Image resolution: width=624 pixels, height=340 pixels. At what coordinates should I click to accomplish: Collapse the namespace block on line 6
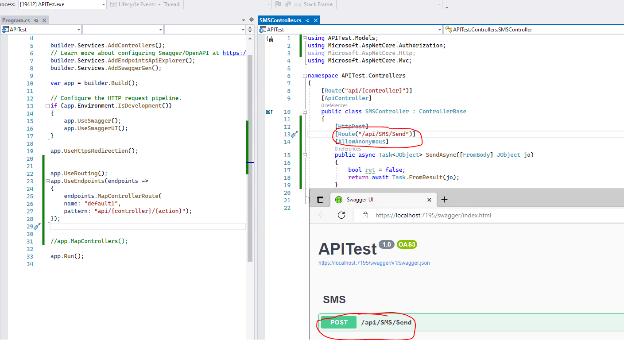click(x=304, y=76)
